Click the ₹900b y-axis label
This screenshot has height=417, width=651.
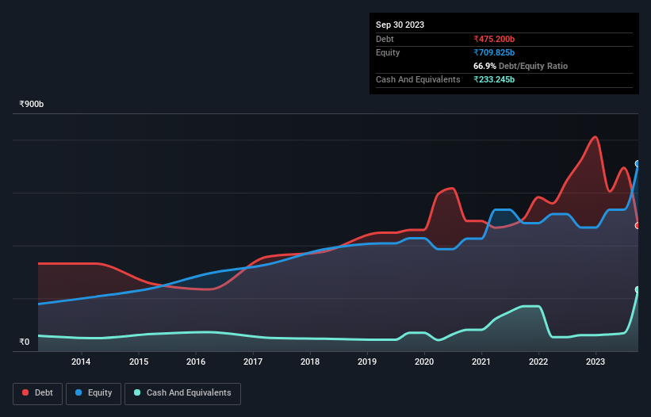[x=32, y=104]
